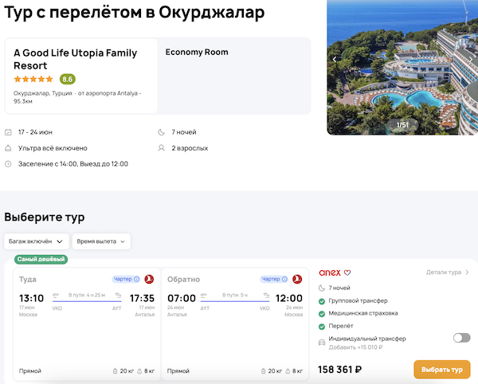Image resolution: width=478 pixels, height=384 pixels.
Task: Click the Групповой трансфер green checkmark
Action: coord(322,300)
